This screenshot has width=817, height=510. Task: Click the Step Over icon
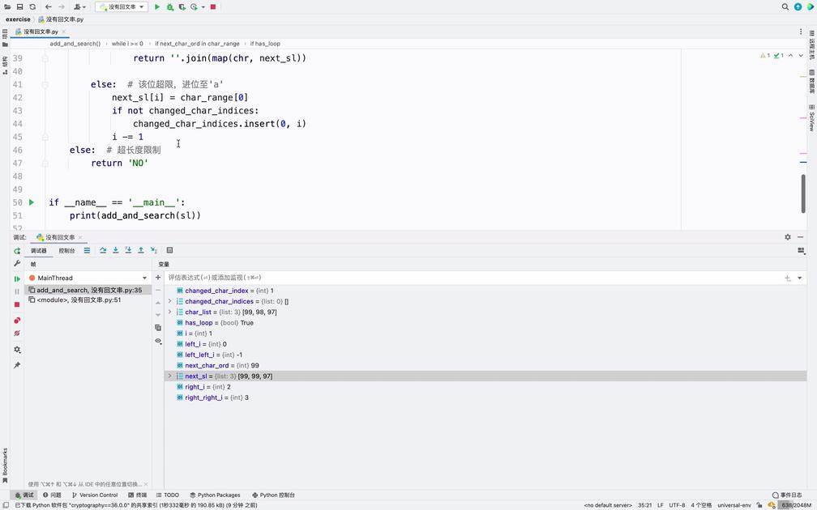tap(103, 250)
